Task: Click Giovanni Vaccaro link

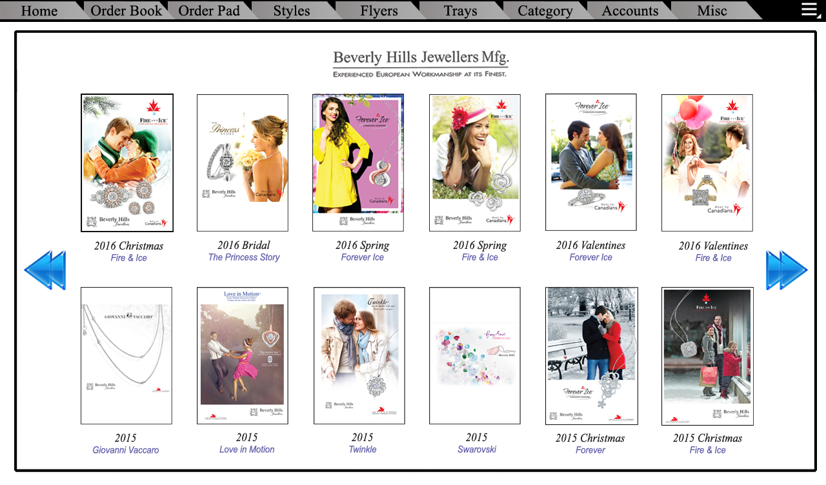Action: click(126, 450)
